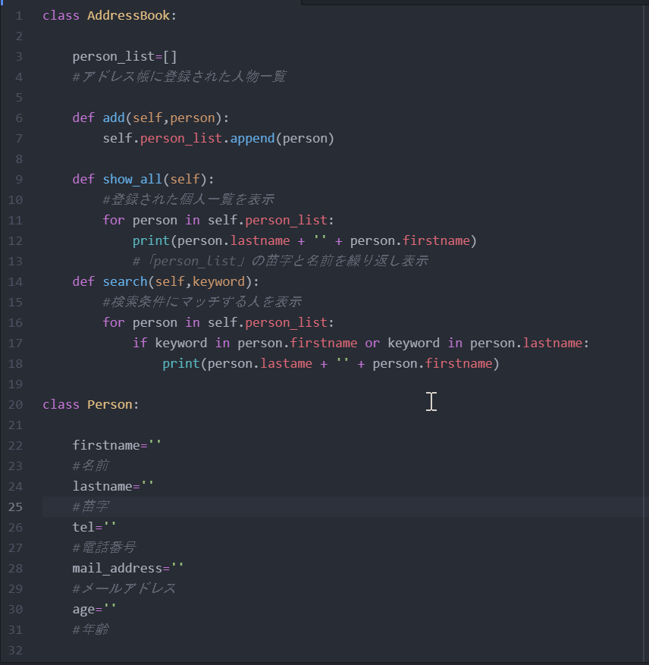
Task: Click the comment on line 23
Action: 91,466
